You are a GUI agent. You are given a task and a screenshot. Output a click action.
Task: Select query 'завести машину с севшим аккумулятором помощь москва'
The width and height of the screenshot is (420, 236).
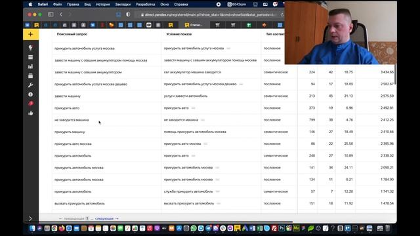[x=100, y=60]
